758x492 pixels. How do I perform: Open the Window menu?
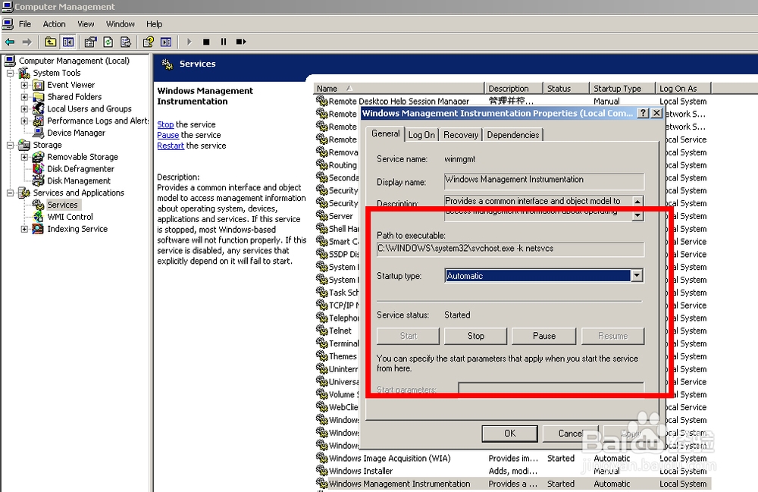point(121,24)
